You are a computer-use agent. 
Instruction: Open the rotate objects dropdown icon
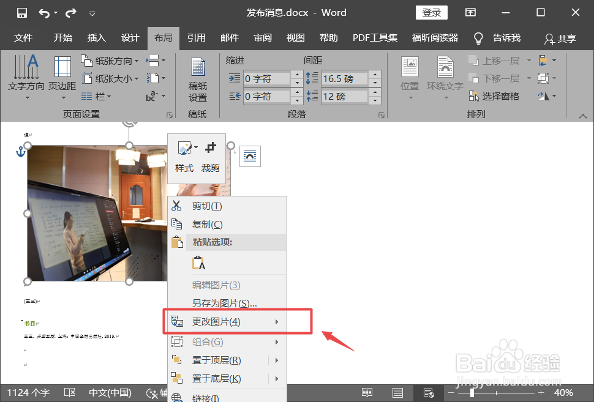547,96
